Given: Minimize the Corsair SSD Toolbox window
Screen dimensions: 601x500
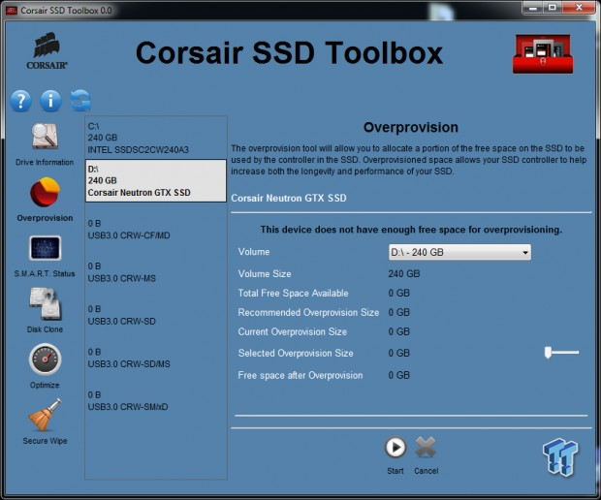Looking at the screenshot, I should tap(532, 8).
